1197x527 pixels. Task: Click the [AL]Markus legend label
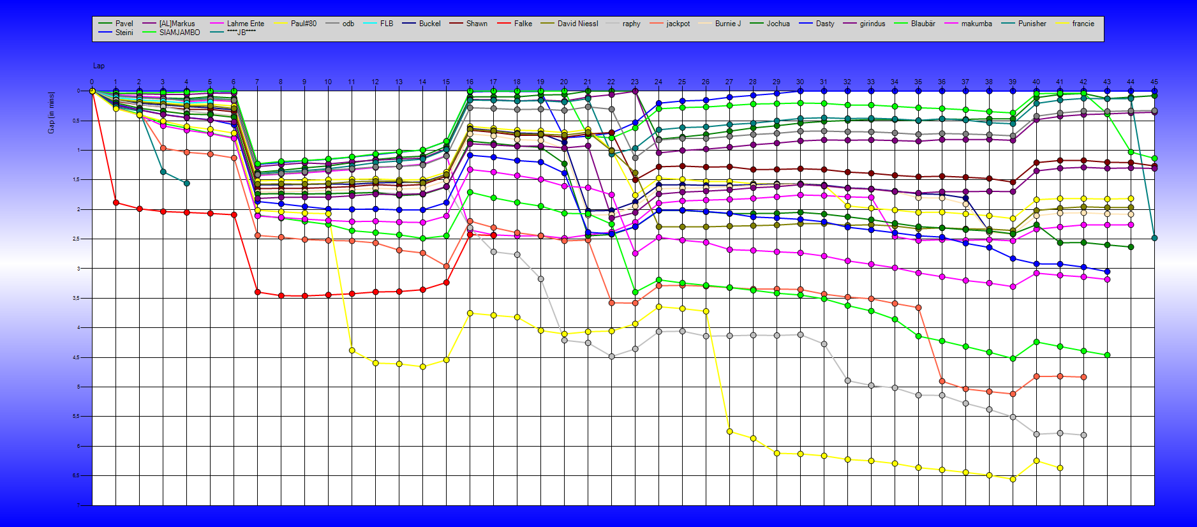(x=177, y=24)
